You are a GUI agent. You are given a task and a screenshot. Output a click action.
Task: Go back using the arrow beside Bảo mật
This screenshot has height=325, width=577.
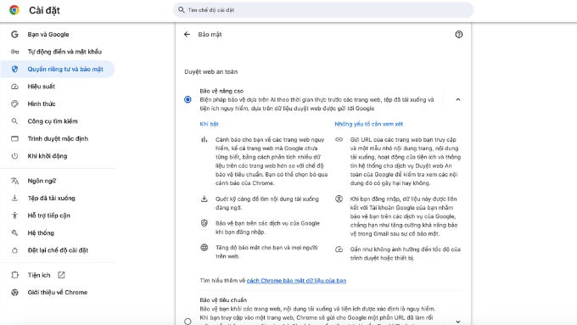click(187, 34)
